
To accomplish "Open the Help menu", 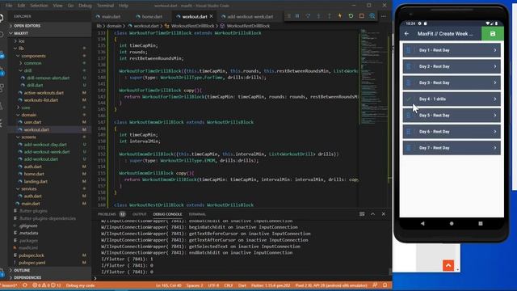I will click(x=124, y=6).
